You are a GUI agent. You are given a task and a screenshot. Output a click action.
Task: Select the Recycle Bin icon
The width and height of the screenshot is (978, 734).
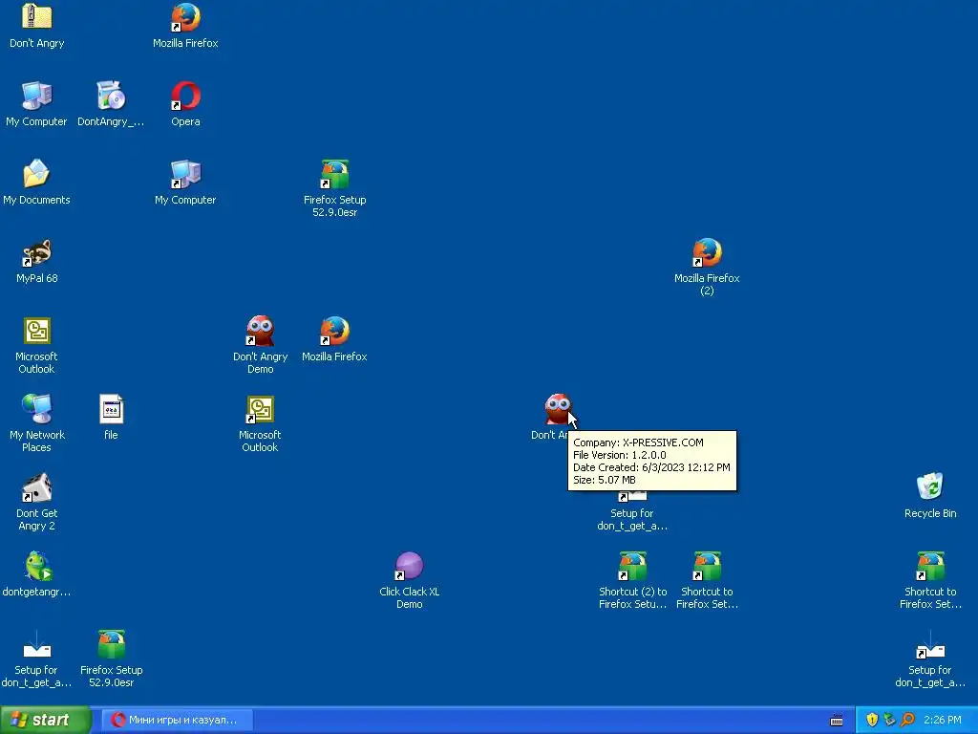[930, 487]
